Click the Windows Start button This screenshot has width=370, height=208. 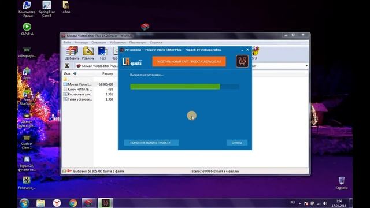24,203
